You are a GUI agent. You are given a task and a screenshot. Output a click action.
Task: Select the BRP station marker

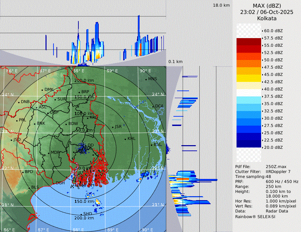click(x=79, y=92)
